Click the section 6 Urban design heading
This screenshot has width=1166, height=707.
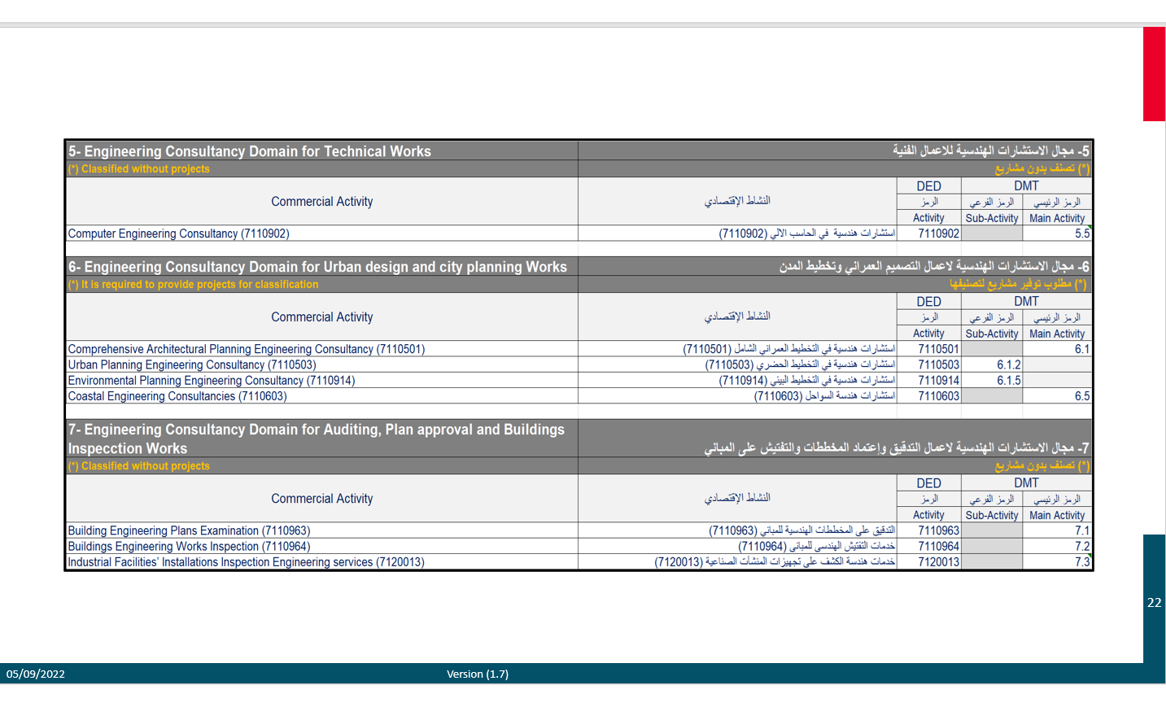(317, 267)
